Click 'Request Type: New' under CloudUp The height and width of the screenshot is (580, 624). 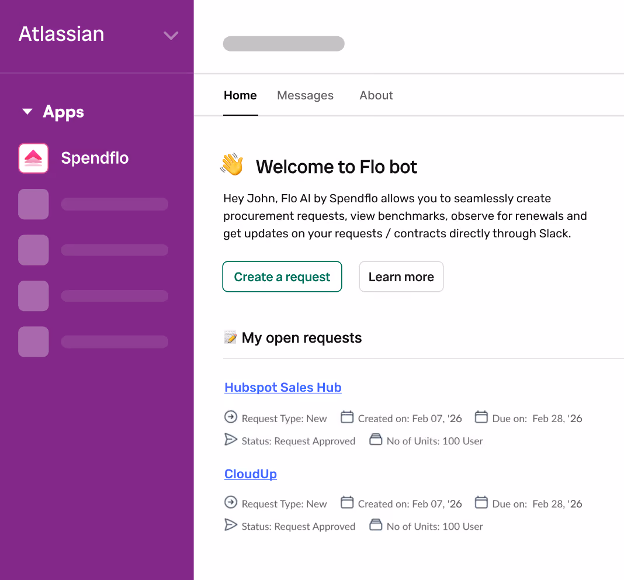tap(284, 504)
